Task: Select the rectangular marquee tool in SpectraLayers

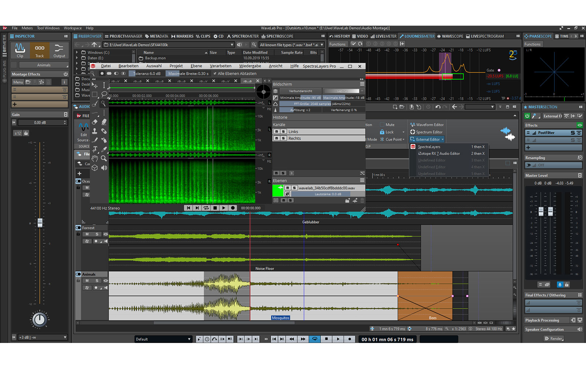Action: pyautogui.click(x=95, y=95)
